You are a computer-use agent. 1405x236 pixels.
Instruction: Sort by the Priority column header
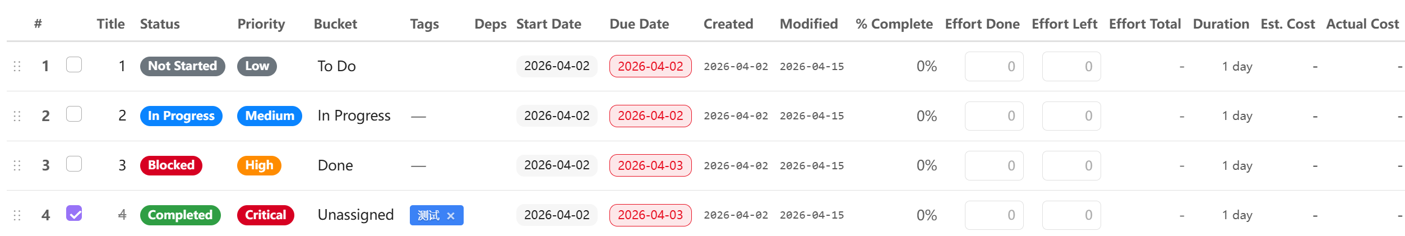pyautogui.click(x=261, y=24)
